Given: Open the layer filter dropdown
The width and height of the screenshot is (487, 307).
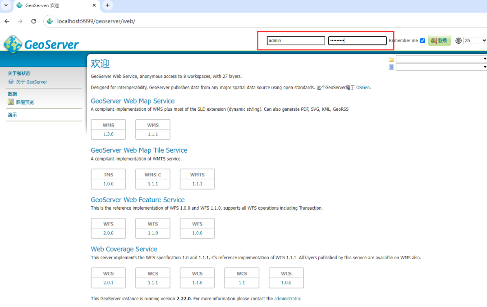Looking at the screenshot, I should tap(441, 67).
